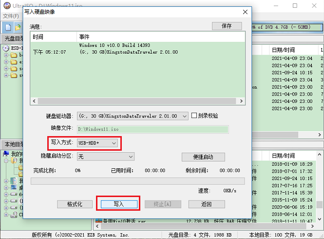
Task: Click the 映像文件 path field
Action: pyautogui.click(x=152, y=129)
